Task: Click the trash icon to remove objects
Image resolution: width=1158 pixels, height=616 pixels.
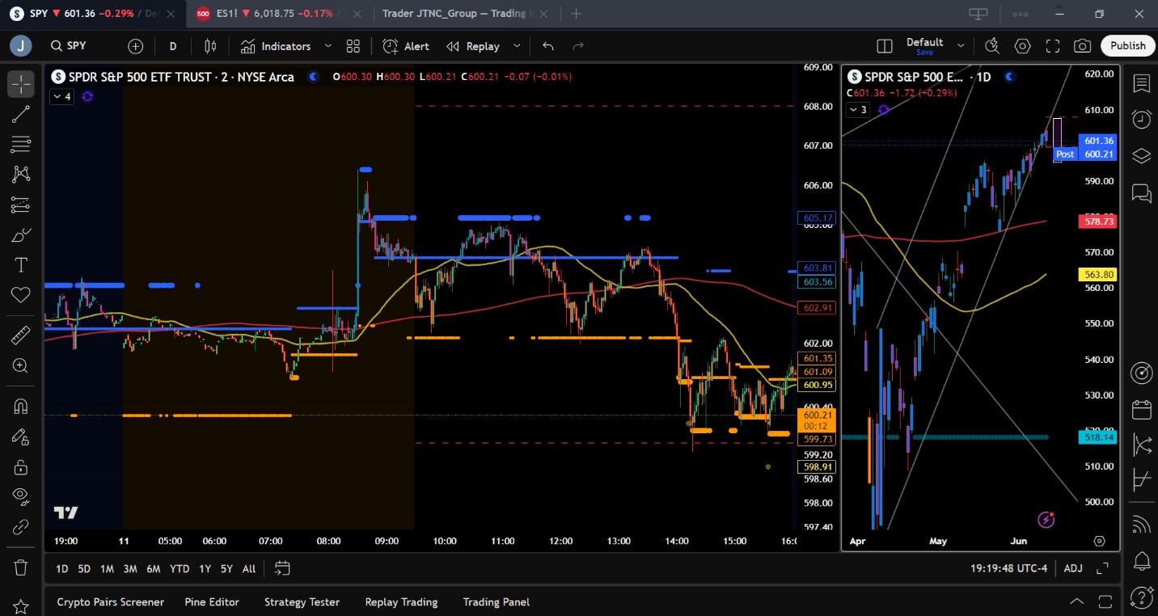Action: pos(21,567)
